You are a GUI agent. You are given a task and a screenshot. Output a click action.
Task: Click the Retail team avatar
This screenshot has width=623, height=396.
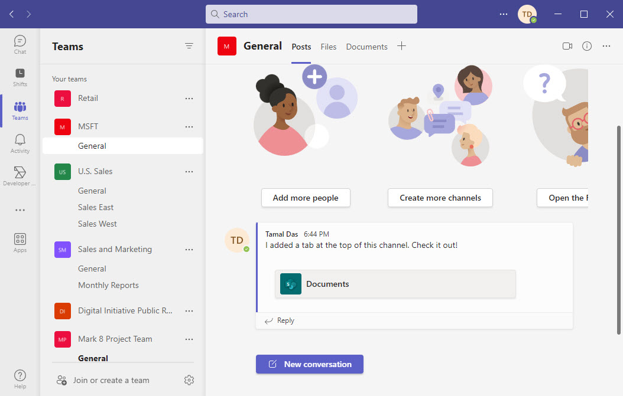coord(63,99)
